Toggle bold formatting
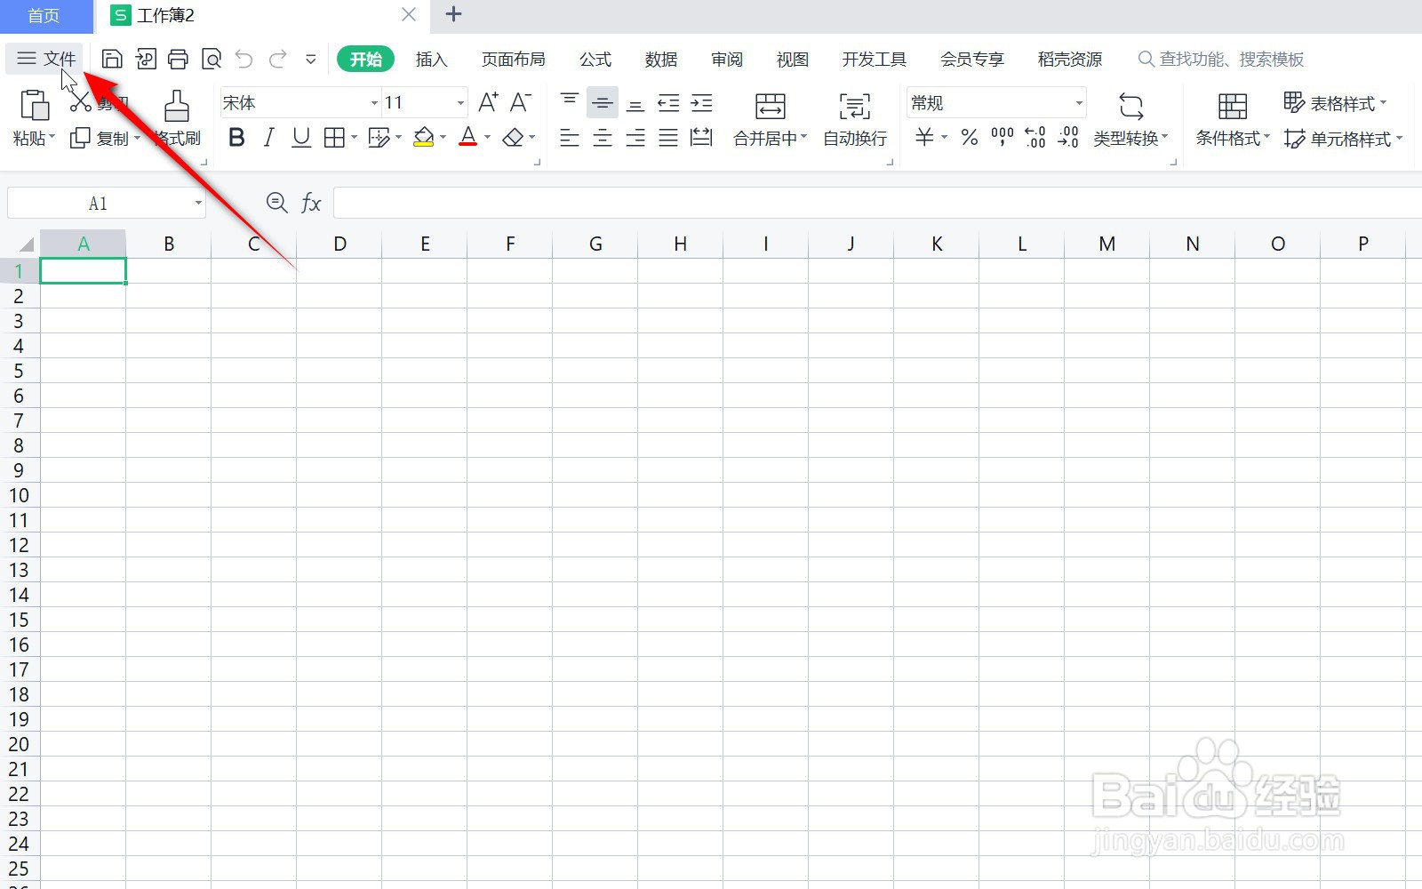 [236, 137]
